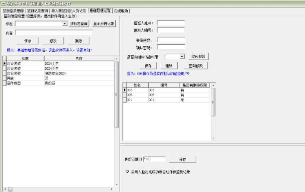Click the 标志 column header
Viewport: 305px width, 192px height.
pos(25,58)
